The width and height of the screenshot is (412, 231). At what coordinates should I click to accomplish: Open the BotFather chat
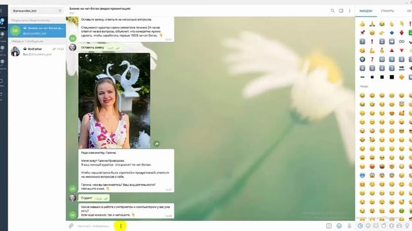coord(37,51)
